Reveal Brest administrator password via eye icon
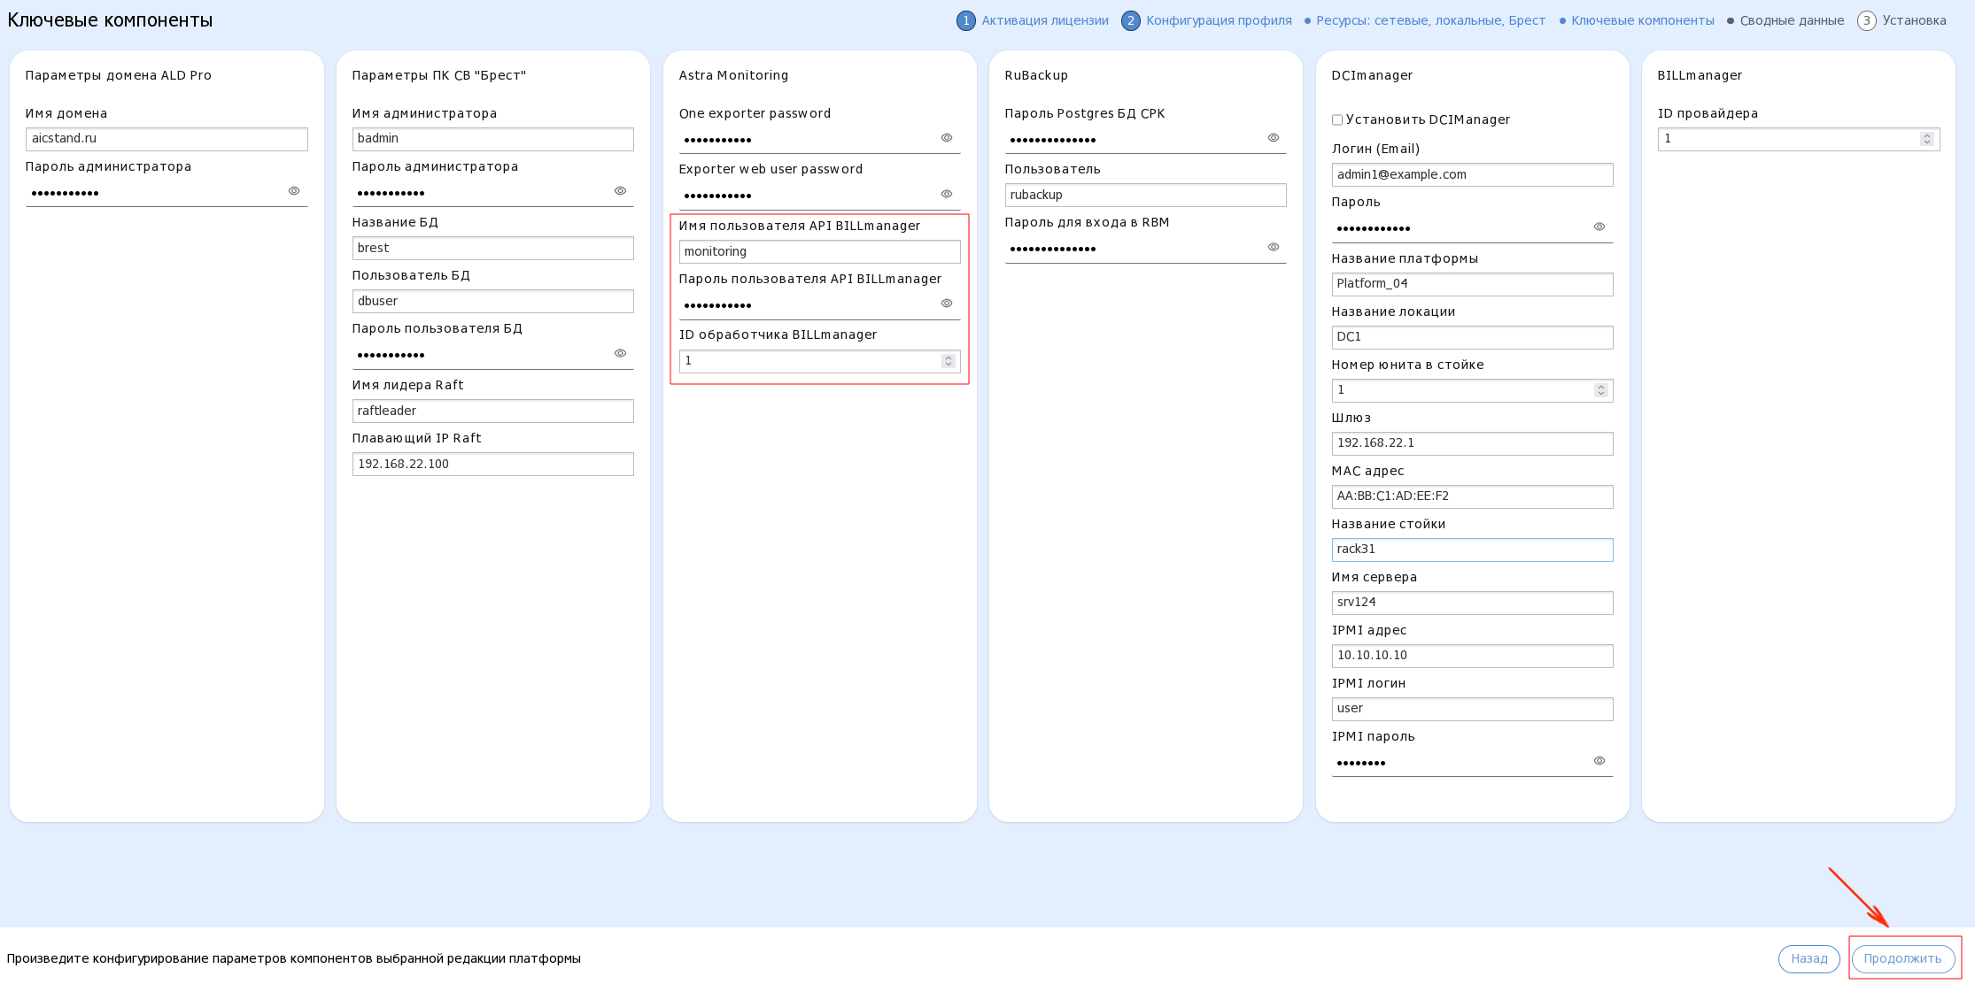Image resolution: width=1975 pixels, height=984 pixels. coord(620,191)
